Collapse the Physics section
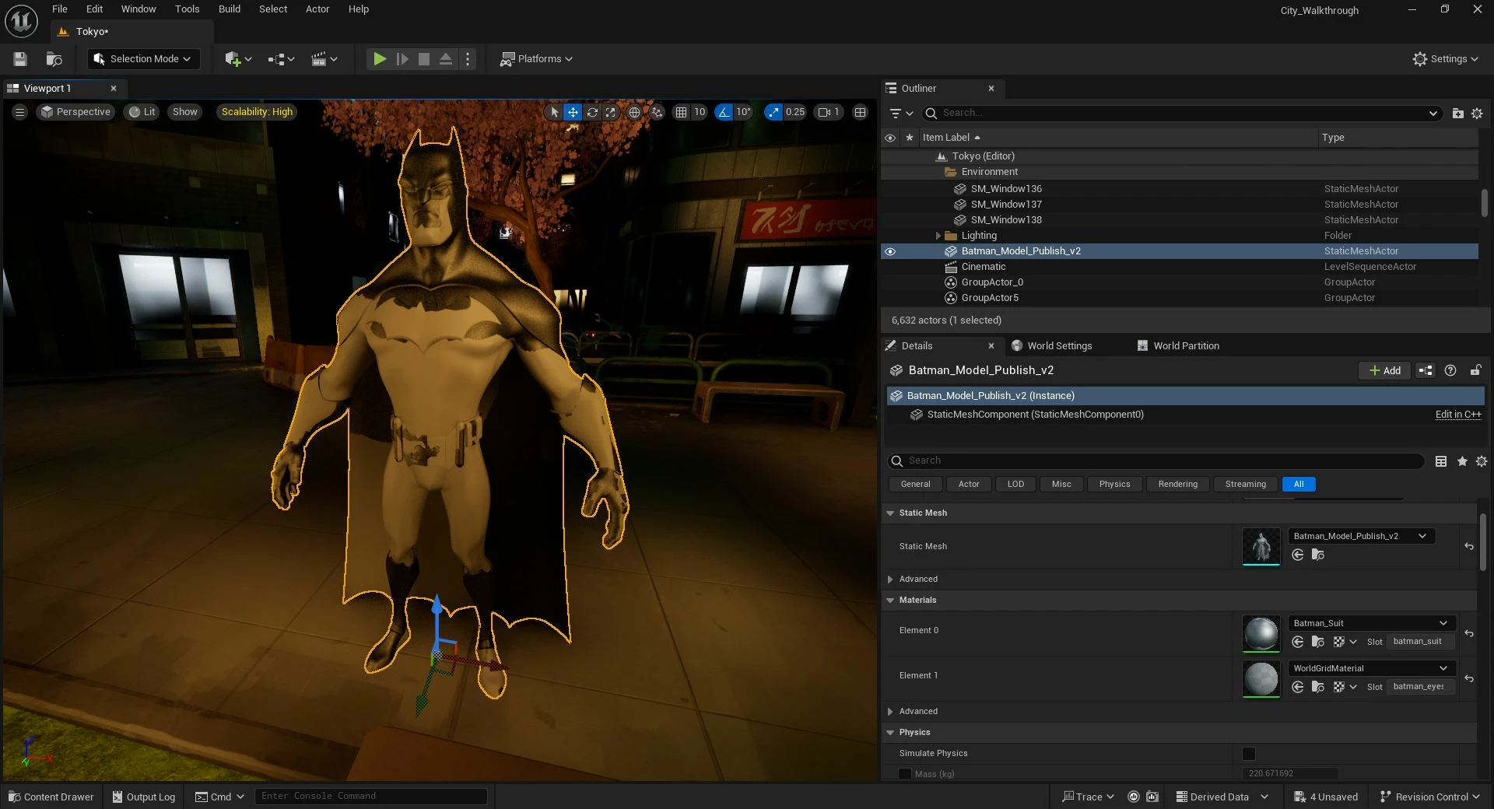Screen dimensions: 1494x809 point(890,733)
